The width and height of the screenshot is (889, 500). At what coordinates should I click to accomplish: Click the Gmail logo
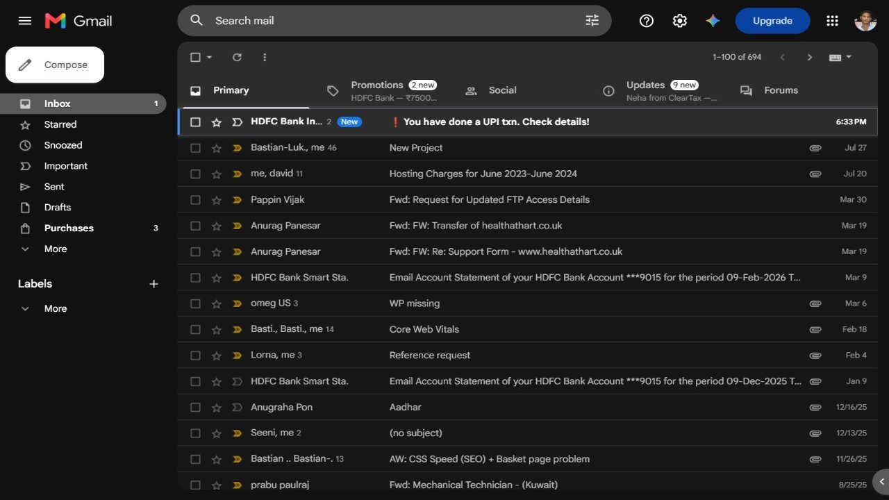(78, 21)
